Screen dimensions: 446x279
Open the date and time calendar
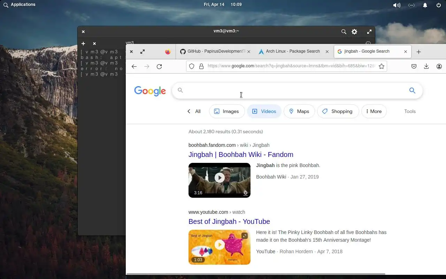(223, 5)
